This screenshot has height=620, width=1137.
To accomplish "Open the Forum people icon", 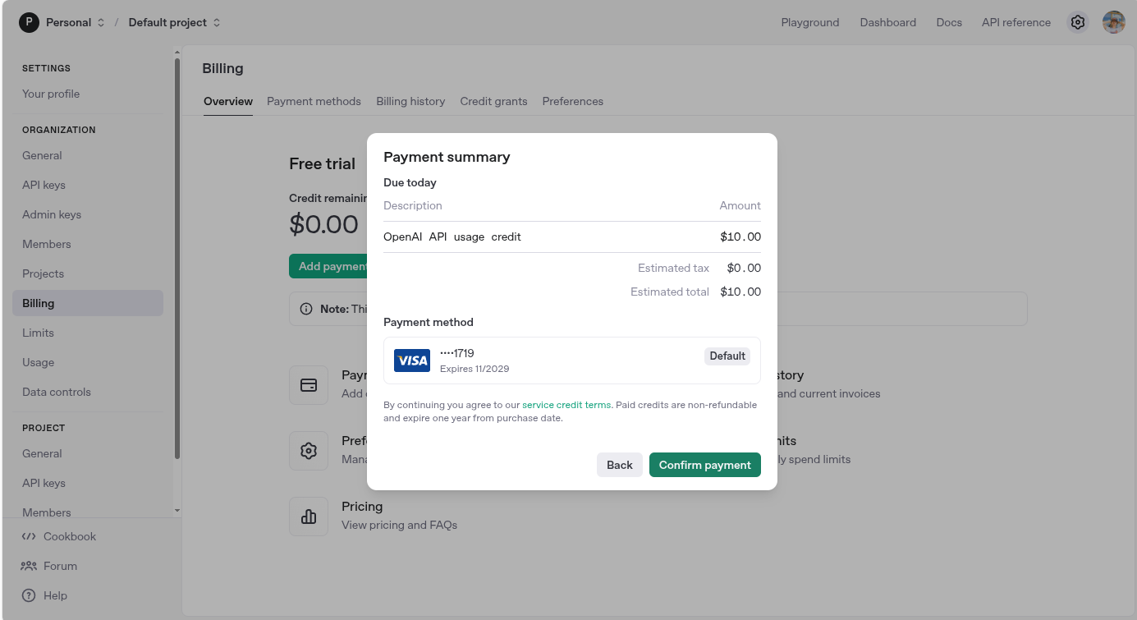I will pyautogui.click(x=29, y=566).
